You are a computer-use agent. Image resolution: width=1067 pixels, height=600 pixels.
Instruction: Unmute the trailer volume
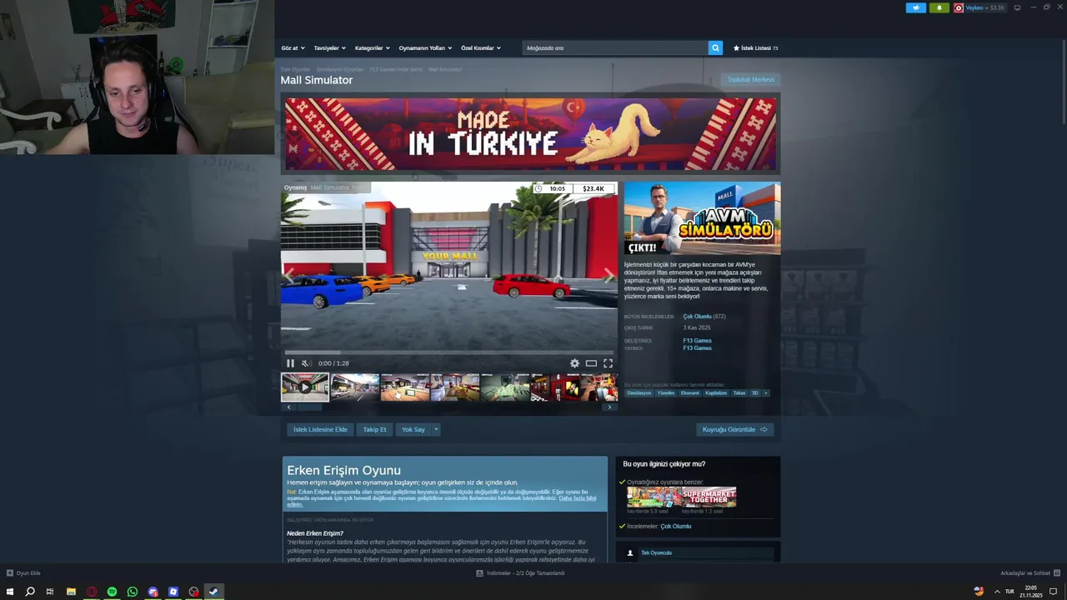coord(305,363)
